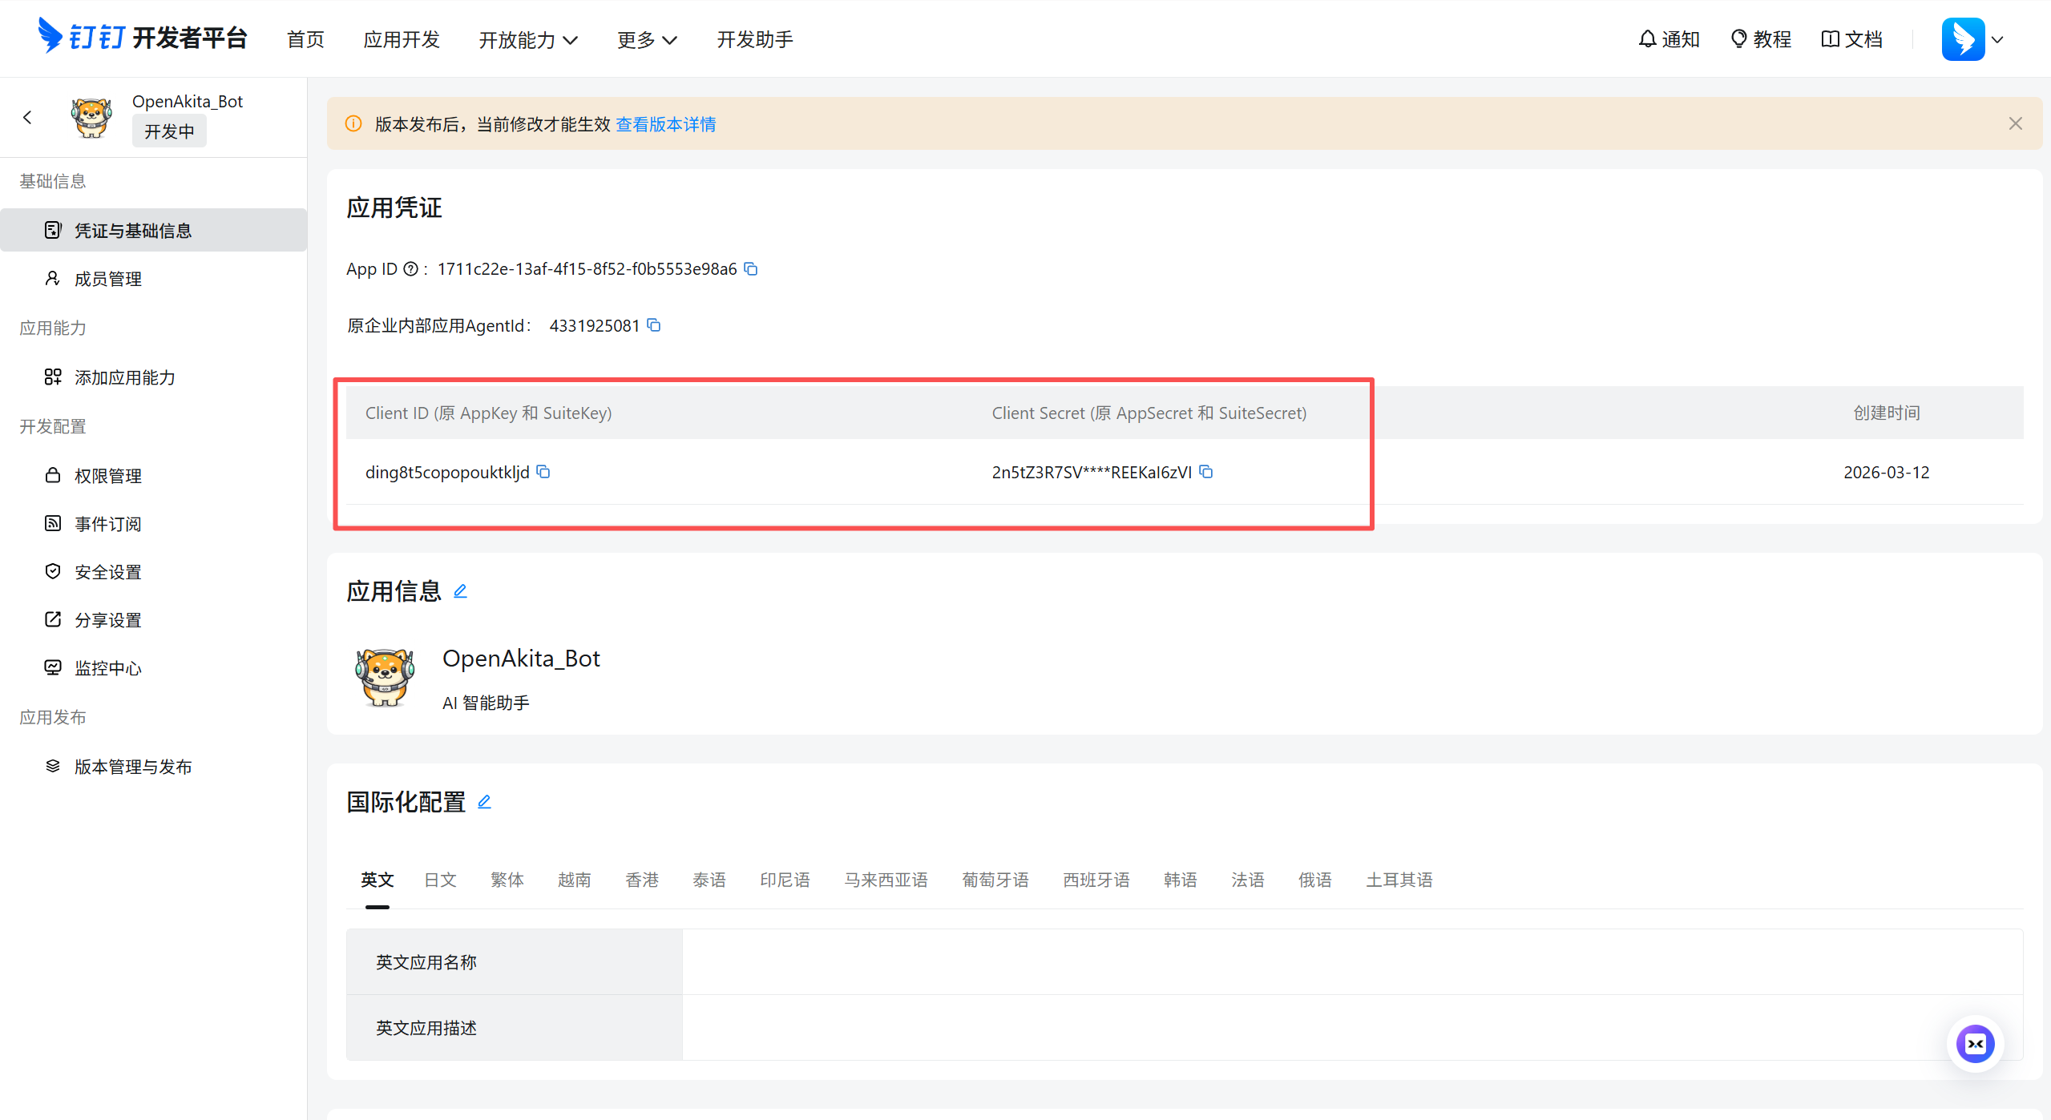Expand the 开放能力 menu
This screenshot has height=1120, width=2051.
528,39
